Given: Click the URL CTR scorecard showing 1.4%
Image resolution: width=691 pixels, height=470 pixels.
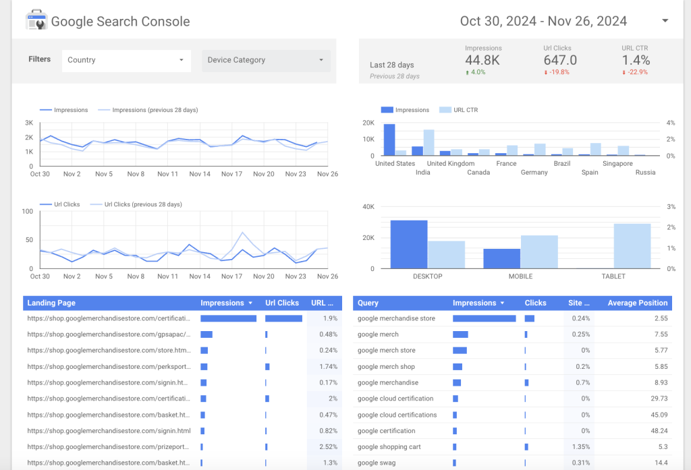Looking at the screenshot, I should tap(635, 61).
